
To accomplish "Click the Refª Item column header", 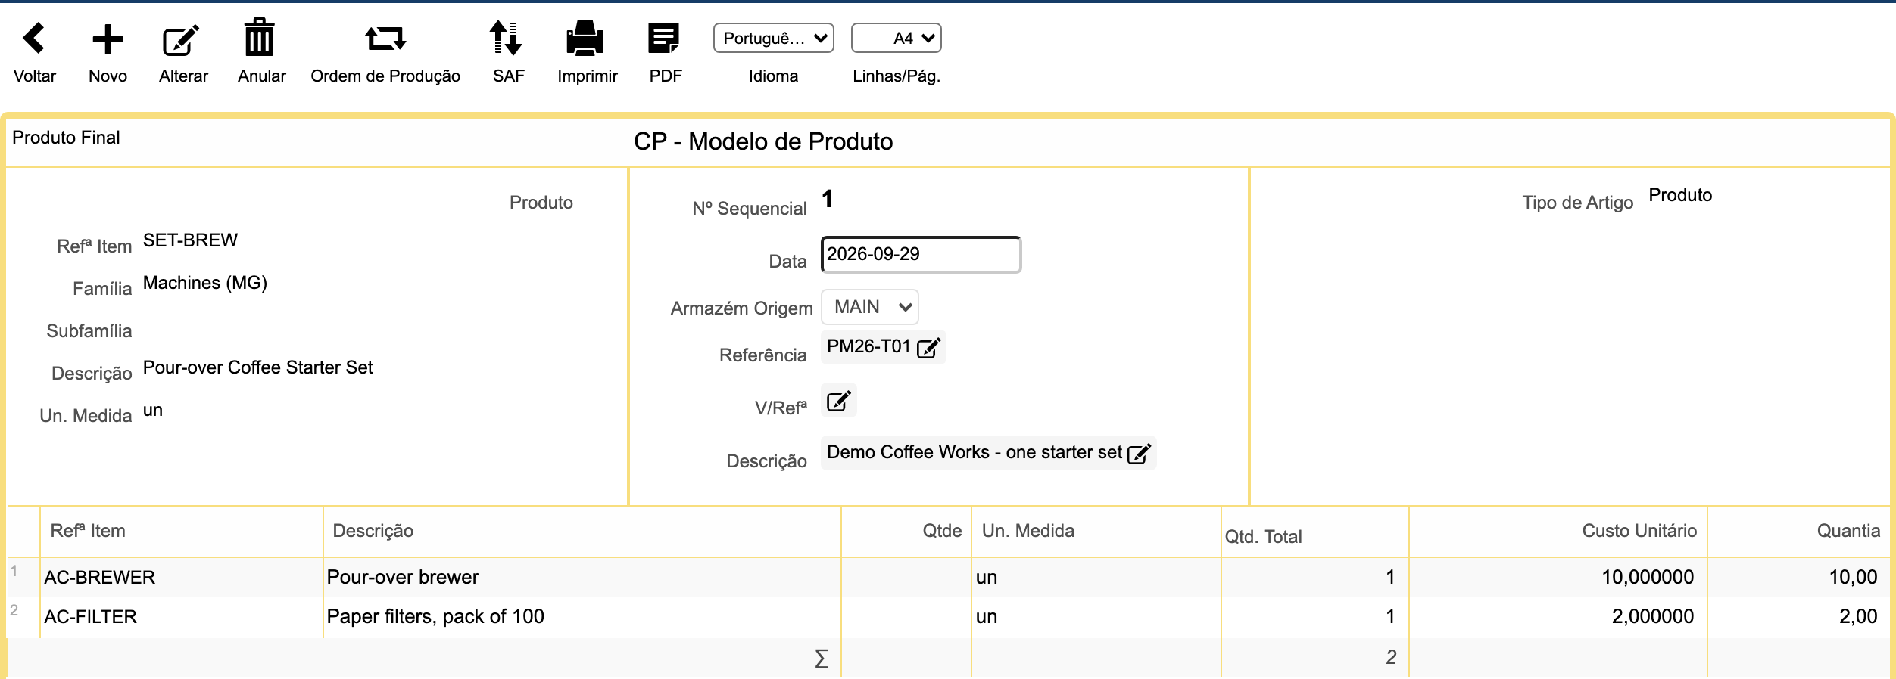I will (88, 531).
